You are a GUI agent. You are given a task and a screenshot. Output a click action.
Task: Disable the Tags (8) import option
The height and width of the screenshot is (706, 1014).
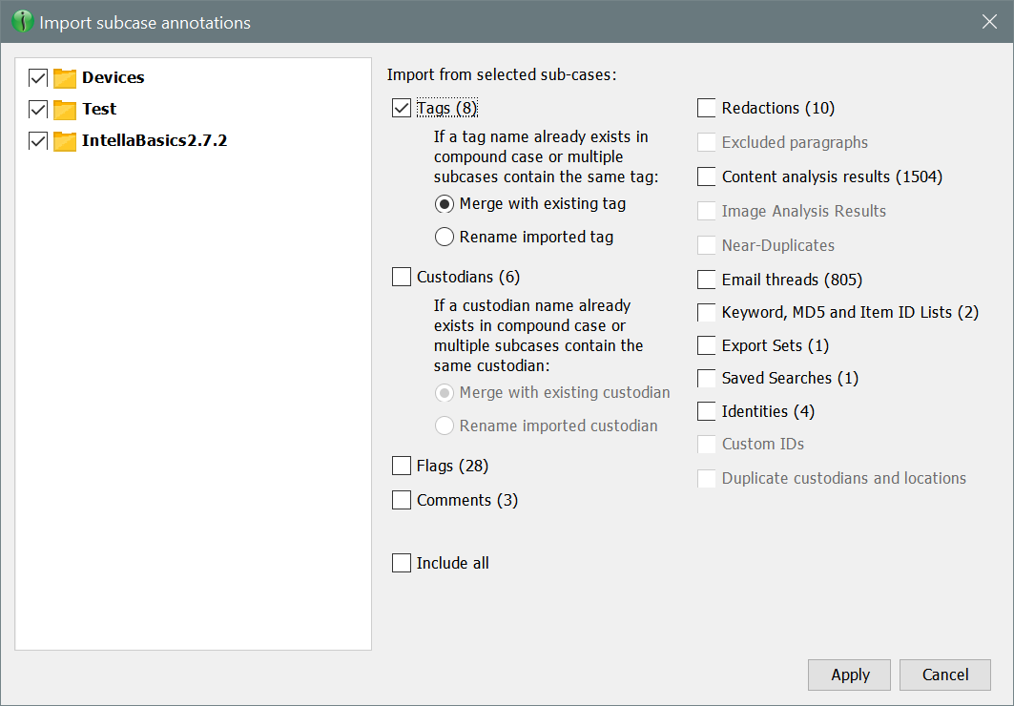[x=402, y=109]
